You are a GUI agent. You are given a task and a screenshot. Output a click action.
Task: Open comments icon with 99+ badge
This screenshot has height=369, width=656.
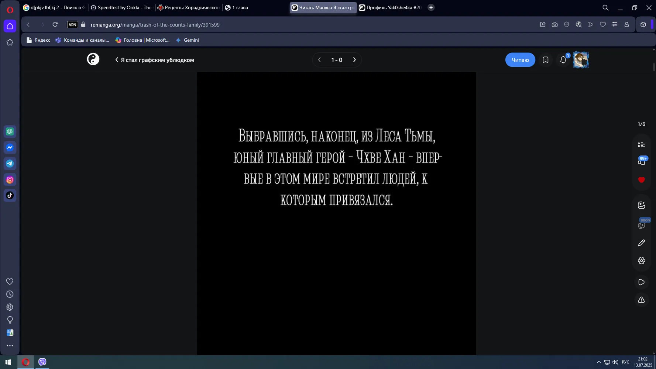coord(642,161)
